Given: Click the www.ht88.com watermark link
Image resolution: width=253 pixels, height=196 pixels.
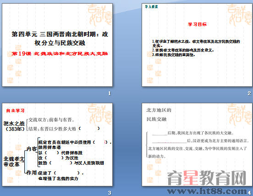Looking at the screenshot, I should 207,191.
